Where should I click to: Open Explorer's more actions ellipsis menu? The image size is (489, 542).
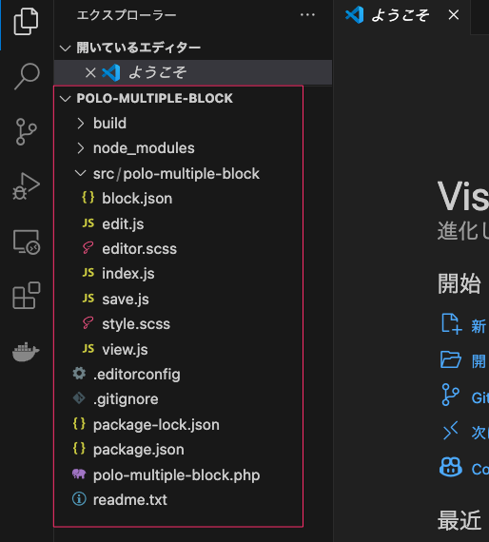307,15
